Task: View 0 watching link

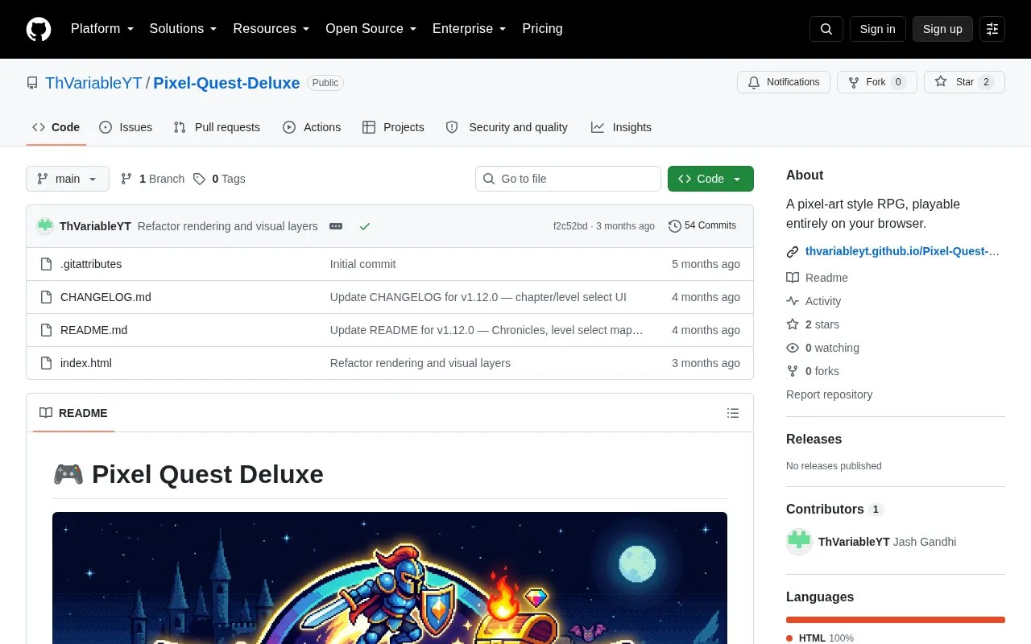Action: coord(822,348)
